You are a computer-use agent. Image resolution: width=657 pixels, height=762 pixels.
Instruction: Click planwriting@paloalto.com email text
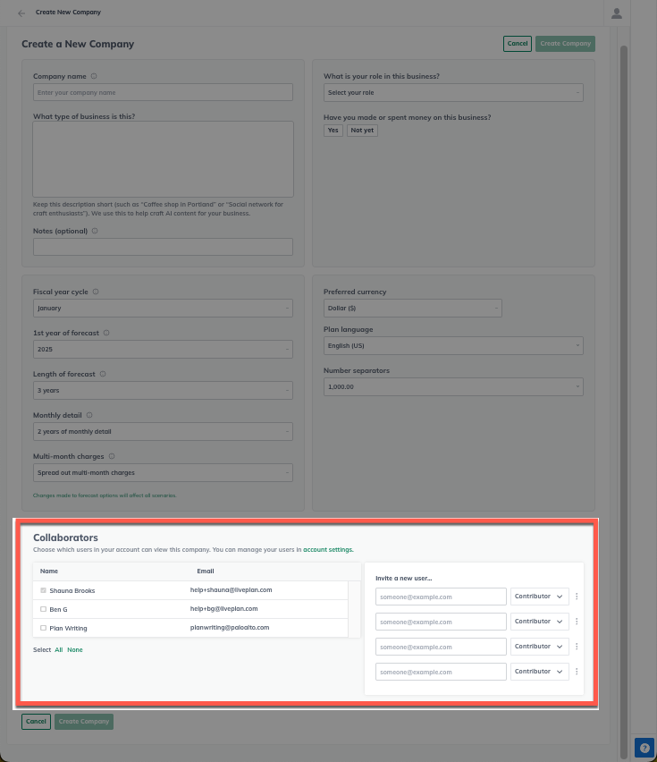pyautogui.click(x=230, y=627)
